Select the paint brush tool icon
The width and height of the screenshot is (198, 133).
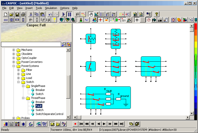(x=81, y=20)
